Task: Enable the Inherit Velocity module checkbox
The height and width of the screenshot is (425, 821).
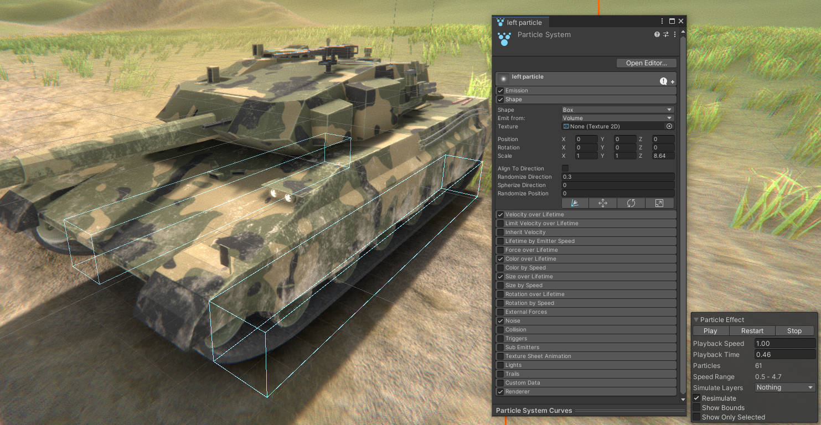Action: coord(500,232)
